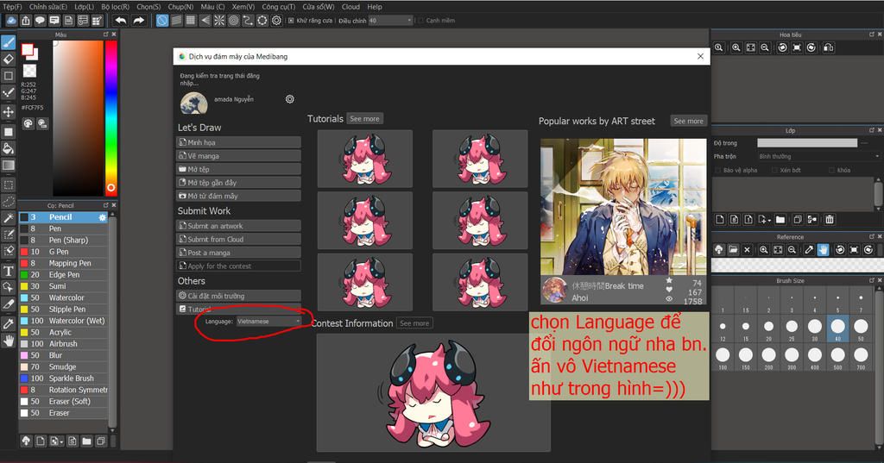Open the Pencil brush settings gear

[102, 217]
